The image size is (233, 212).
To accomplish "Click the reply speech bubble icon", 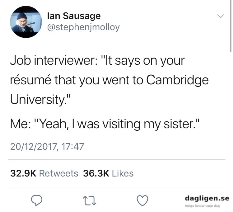I will 37,200.
